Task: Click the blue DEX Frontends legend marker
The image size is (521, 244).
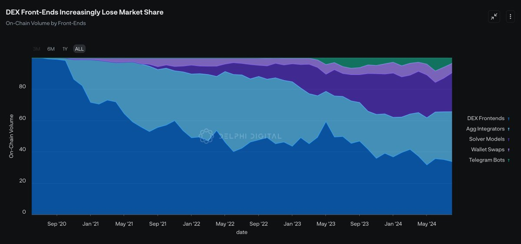Action: [508, 118]
